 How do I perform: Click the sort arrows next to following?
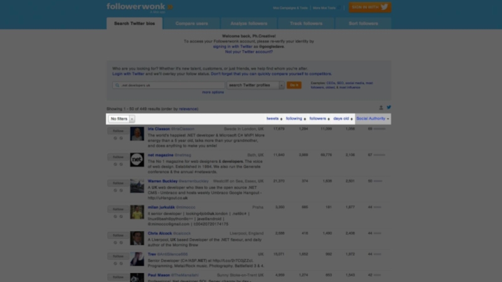(x=304, y=119)
